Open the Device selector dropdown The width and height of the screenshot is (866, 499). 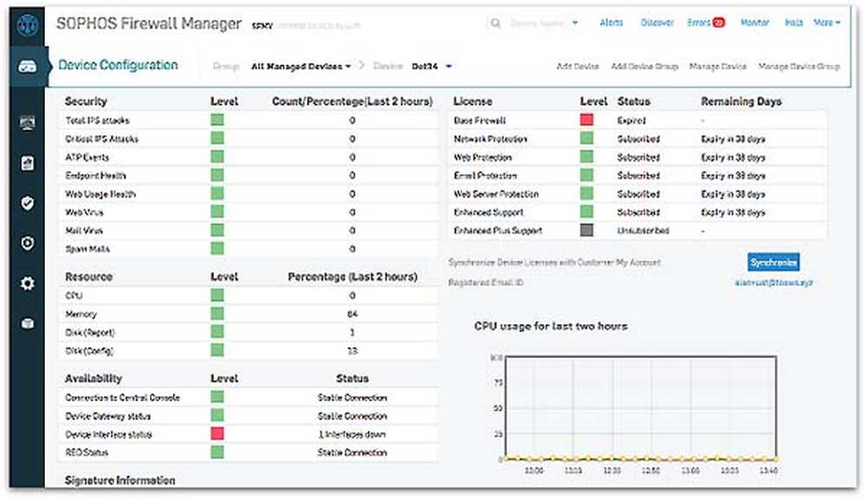click(x=436, y=66)
